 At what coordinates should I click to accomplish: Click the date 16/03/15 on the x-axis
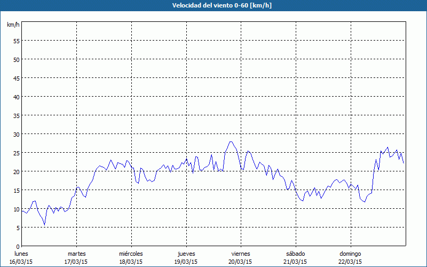pyautogui.click(x=21, y=262)
